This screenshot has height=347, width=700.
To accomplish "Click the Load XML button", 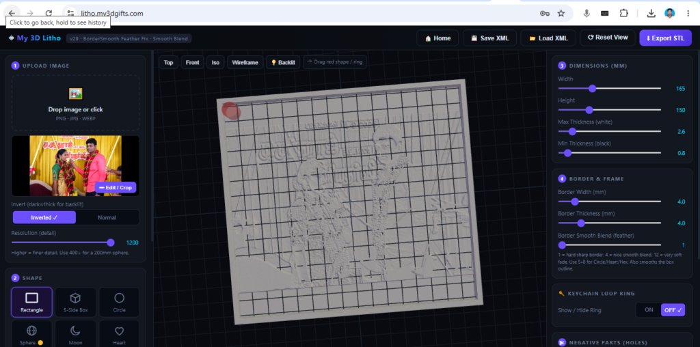I will [548, 38].
